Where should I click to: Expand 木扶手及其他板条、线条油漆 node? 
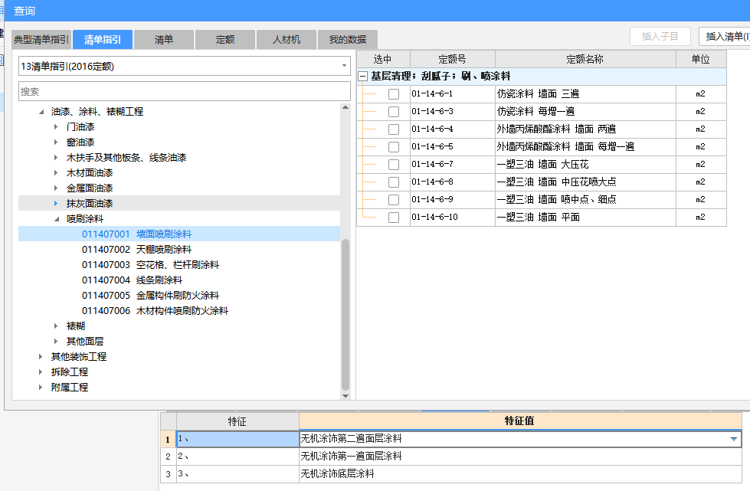pyautogui.click(x=56, y=158)
